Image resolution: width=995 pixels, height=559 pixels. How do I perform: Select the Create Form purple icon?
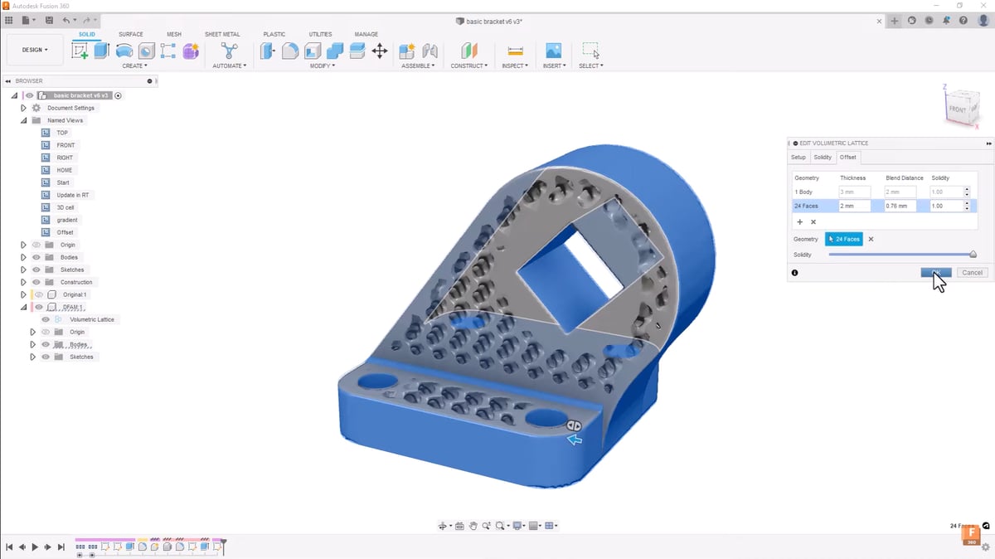point(191,51)
